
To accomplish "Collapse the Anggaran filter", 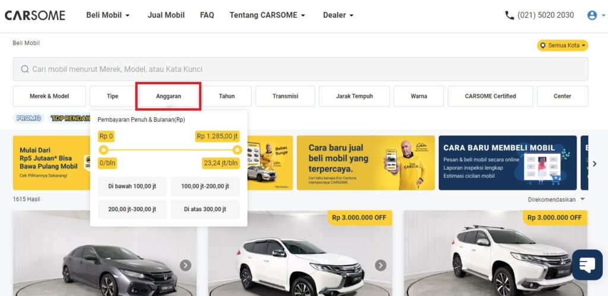I will pyautogui.click(x=168, y=96).
